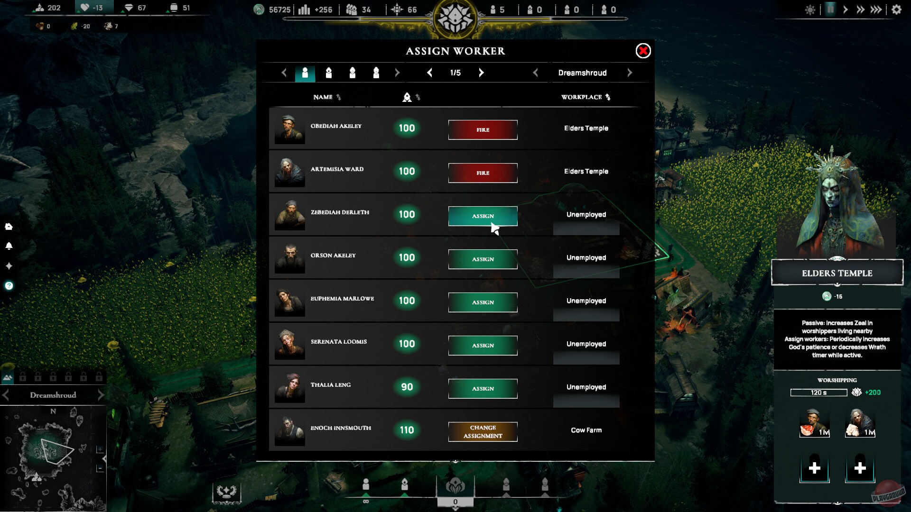Open the settings gear icon

coord(896,9)
